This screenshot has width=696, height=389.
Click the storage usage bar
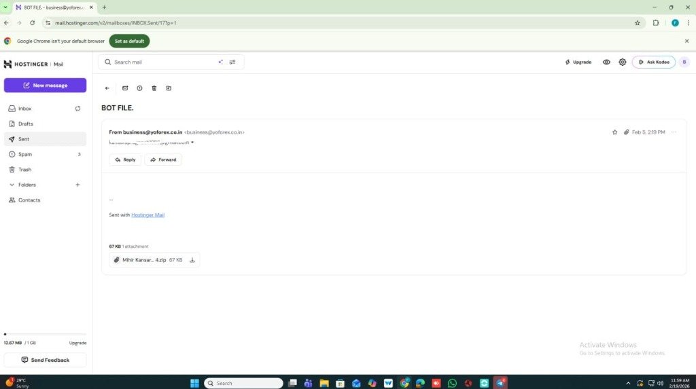tap(46, 334)
